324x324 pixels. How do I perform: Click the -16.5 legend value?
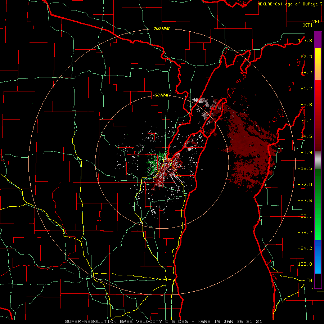click(x=305, y=168)
